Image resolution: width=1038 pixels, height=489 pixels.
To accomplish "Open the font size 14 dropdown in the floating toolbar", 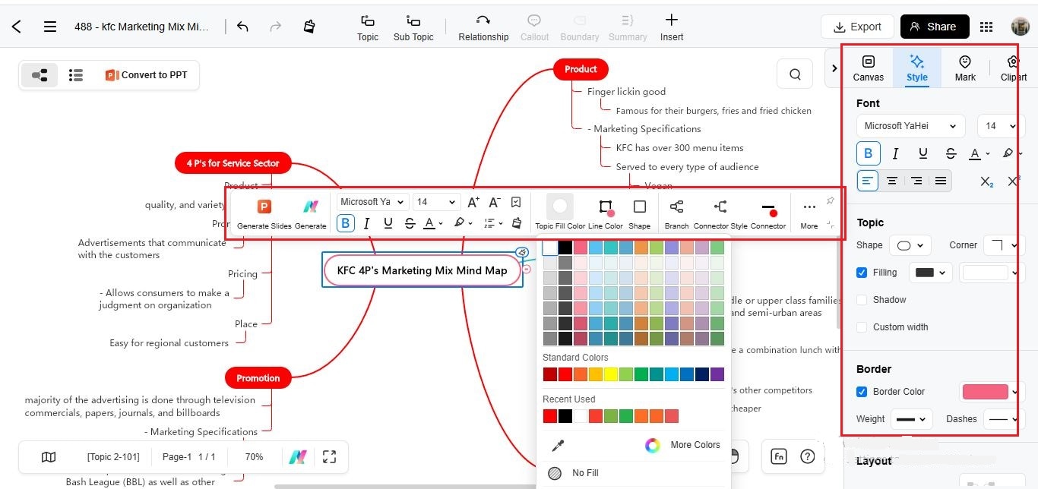I will point(436,202).
